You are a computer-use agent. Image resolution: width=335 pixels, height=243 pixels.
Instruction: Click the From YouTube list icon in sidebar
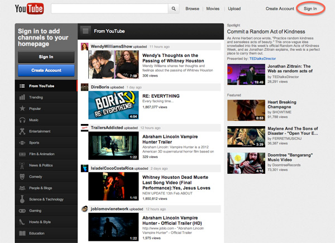[x=22, y=86]
